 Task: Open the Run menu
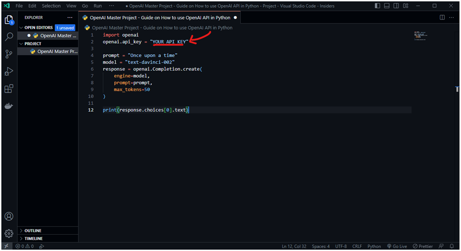98,5
